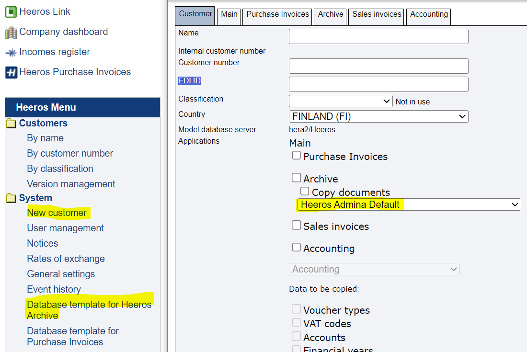Tick the Accounts checkbox

tap(296, 336)
